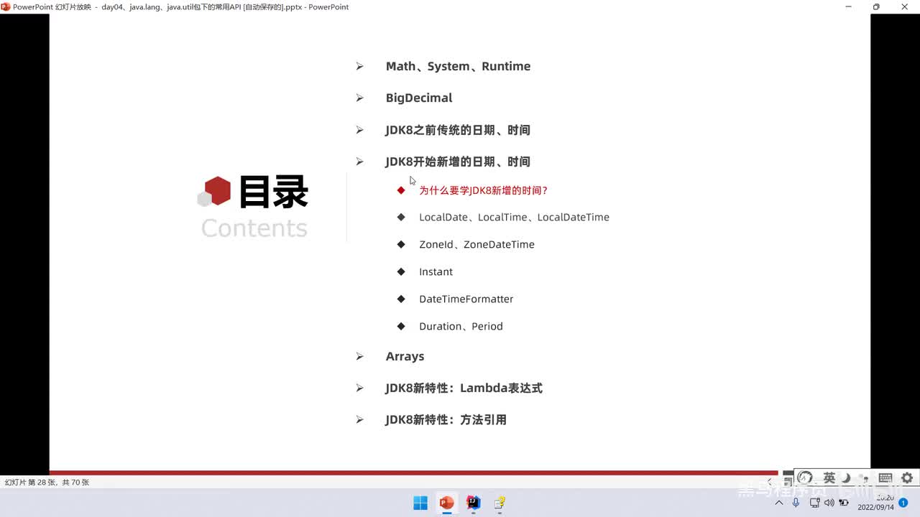Click the PowerPoint icon in title bar

pyautogui.click(x=6, y=6)
